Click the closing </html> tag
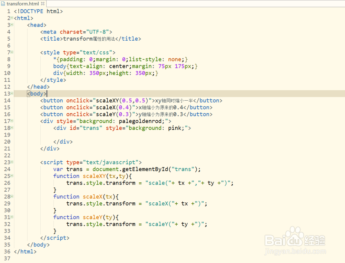Image resolution: width=345 pixels, height=263 pixels. pyautogui.click(x=25, y=251)
